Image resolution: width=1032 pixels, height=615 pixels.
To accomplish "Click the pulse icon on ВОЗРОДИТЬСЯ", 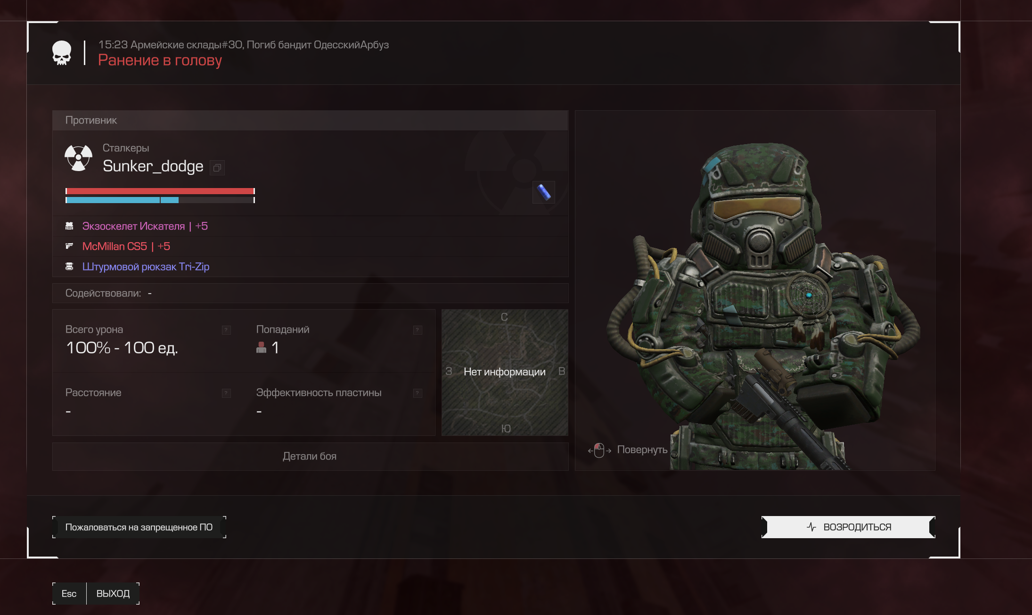I will tap(811, 527).
